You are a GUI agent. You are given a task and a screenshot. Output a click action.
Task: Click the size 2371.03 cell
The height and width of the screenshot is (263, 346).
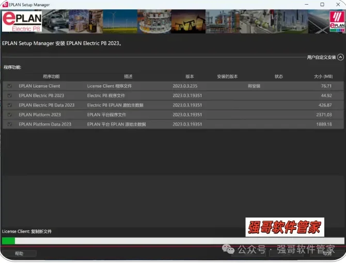(324, 115)
